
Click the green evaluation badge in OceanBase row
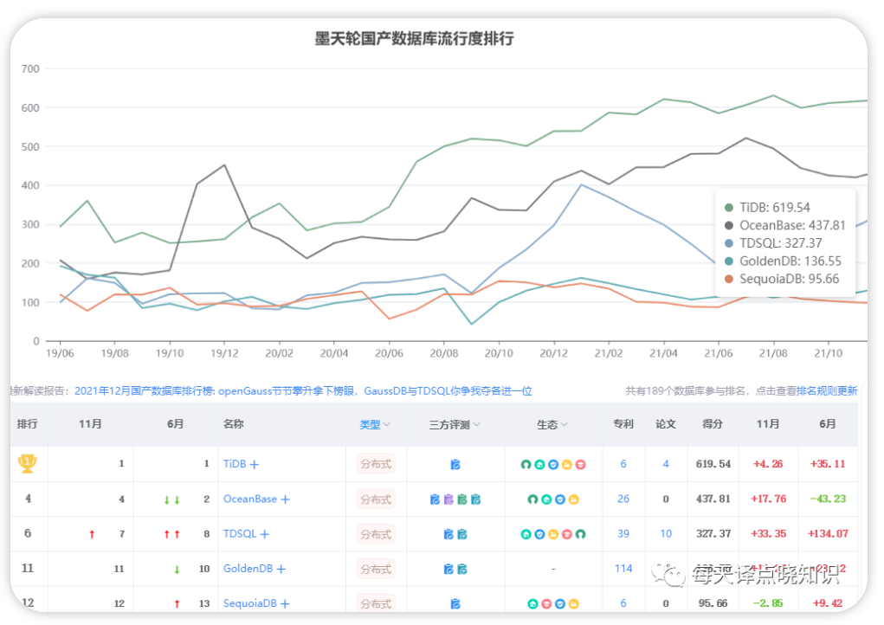(462, 499)
